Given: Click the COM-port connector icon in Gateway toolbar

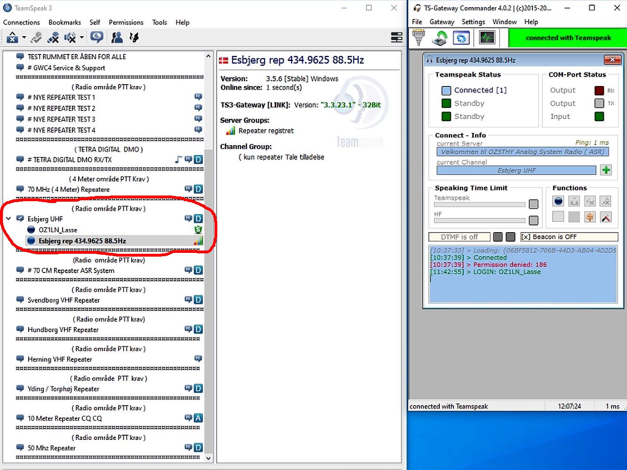Looking at the screenshot, I should point(418,38).
